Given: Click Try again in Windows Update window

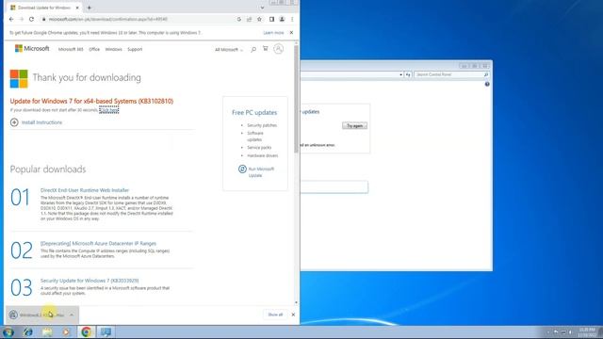Looking at the screenshot, I should tap(354, 125).
